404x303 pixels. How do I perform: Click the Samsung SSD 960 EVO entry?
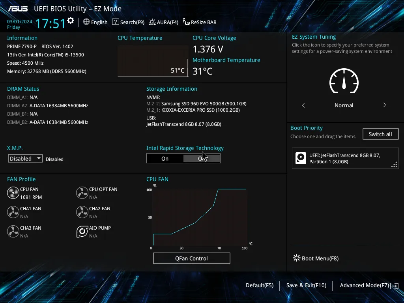point(196,104)
